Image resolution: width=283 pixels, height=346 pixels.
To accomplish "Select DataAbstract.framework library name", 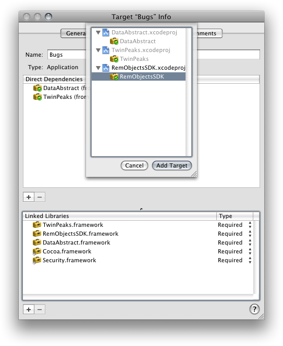I will pyautogui.click(x=76, y=242).
